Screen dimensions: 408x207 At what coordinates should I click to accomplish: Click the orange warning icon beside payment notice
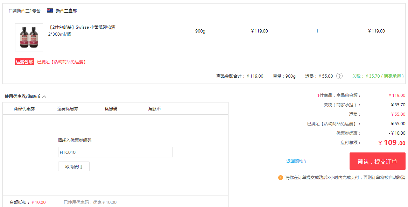click(280, 178)
